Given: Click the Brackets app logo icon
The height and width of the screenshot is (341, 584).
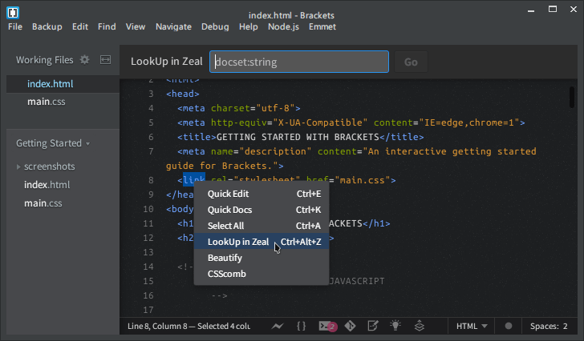Looking at the screenshot, I should pyautogui.click(x=13, y=13).
